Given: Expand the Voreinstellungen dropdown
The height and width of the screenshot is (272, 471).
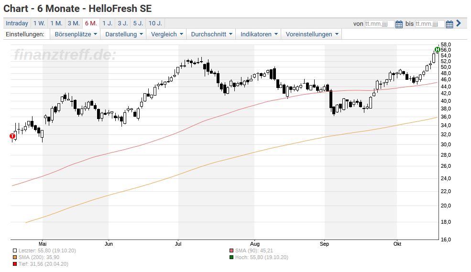Looking at the screenshot, I should point(312,34).
